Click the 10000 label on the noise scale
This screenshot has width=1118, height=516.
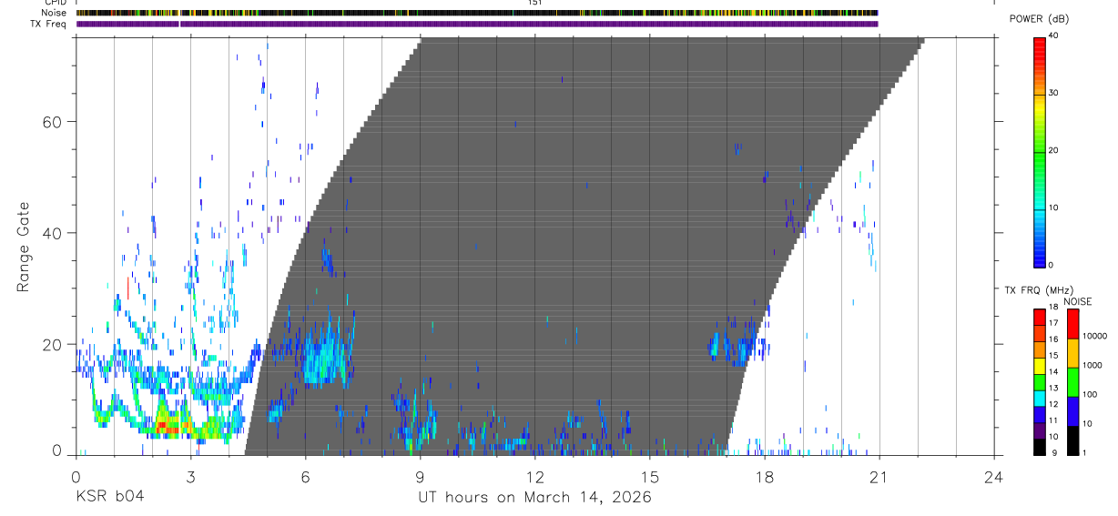point(1095,336)
